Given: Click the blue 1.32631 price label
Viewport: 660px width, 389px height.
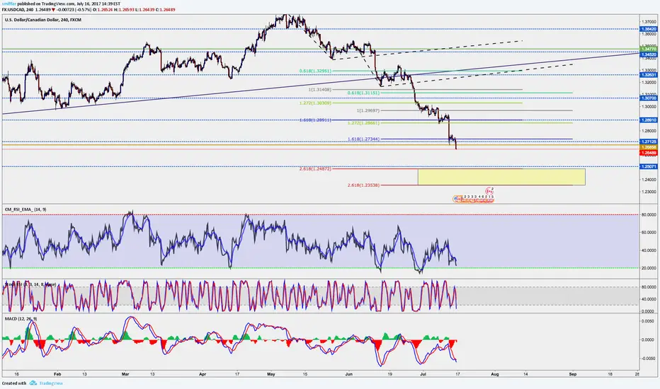Looking at the screenshot, I should pyautogui.click(x=648, y=75).
